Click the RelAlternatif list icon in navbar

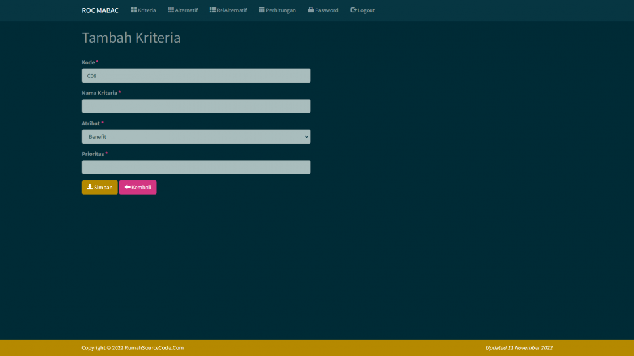(213, 10)
